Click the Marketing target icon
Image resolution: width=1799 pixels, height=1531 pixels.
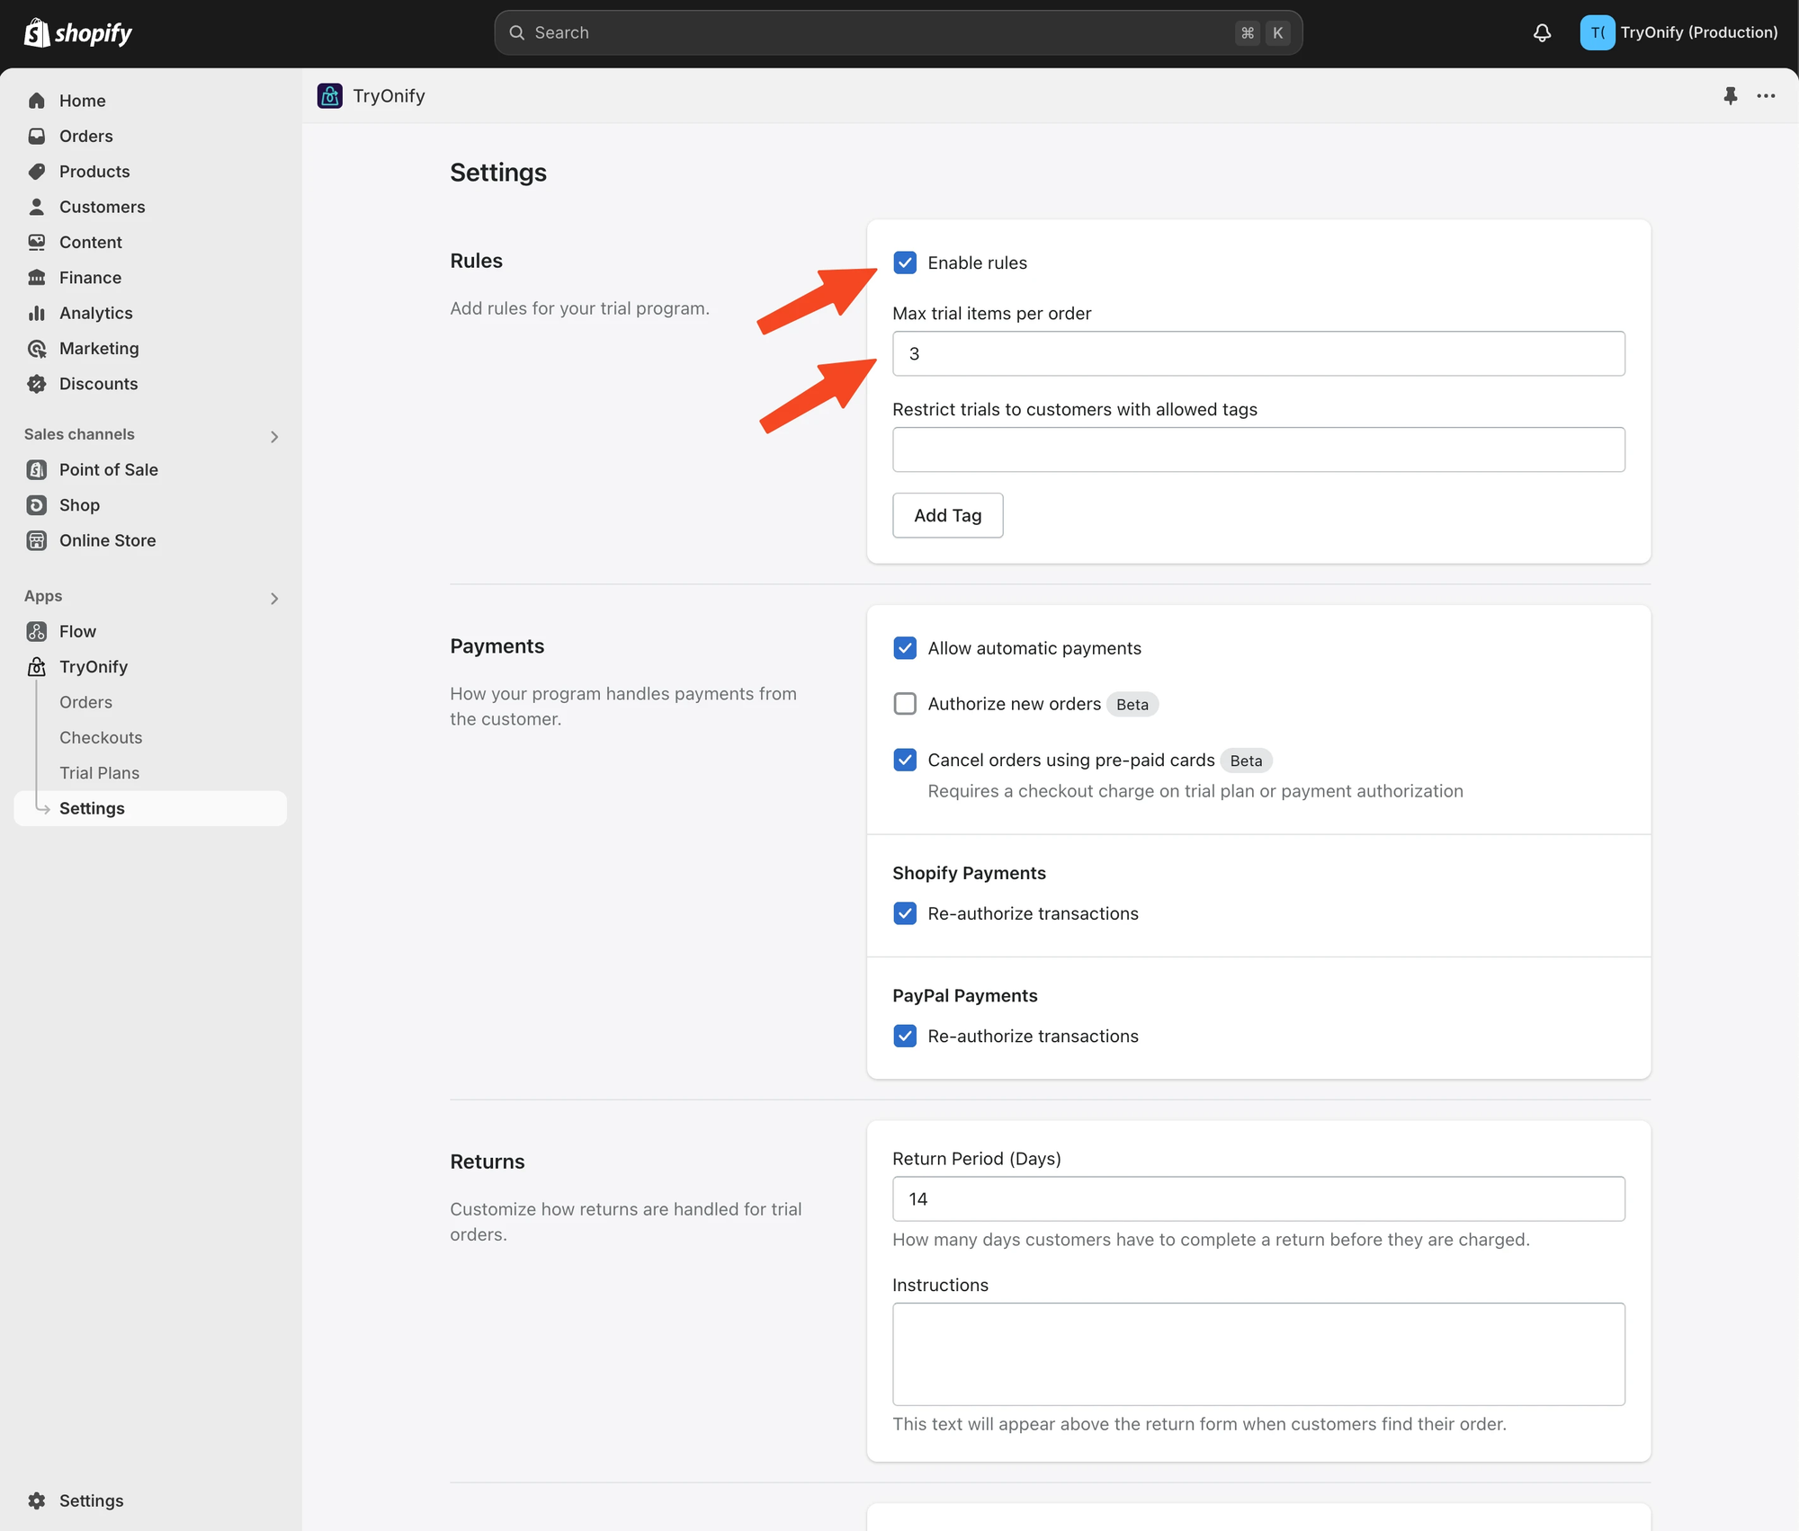37,348
